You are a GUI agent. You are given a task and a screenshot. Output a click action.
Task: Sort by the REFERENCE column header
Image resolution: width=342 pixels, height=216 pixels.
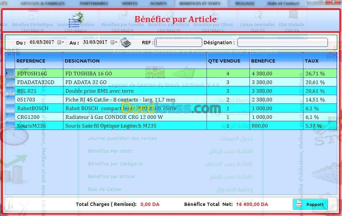point(39,61)
